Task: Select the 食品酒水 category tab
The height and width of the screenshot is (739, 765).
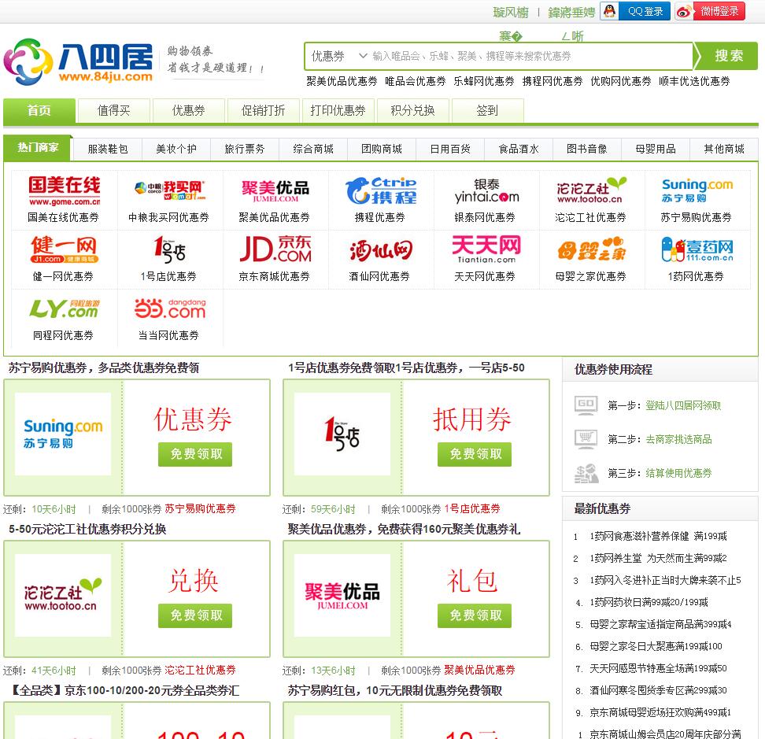Action: pyautogui.click(x=519, y=149)
